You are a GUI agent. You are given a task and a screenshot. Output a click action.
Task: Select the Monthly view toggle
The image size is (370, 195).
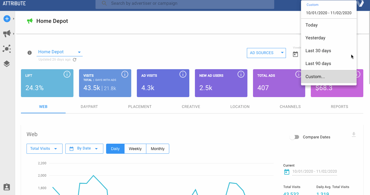point(157,149)
